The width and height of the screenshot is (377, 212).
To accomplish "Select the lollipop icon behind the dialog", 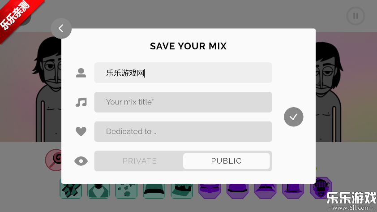I will (54, 160).
